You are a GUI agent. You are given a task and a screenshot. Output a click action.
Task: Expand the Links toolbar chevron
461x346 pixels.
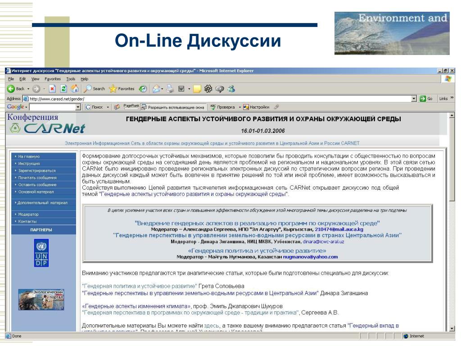(x=452, y=98)
